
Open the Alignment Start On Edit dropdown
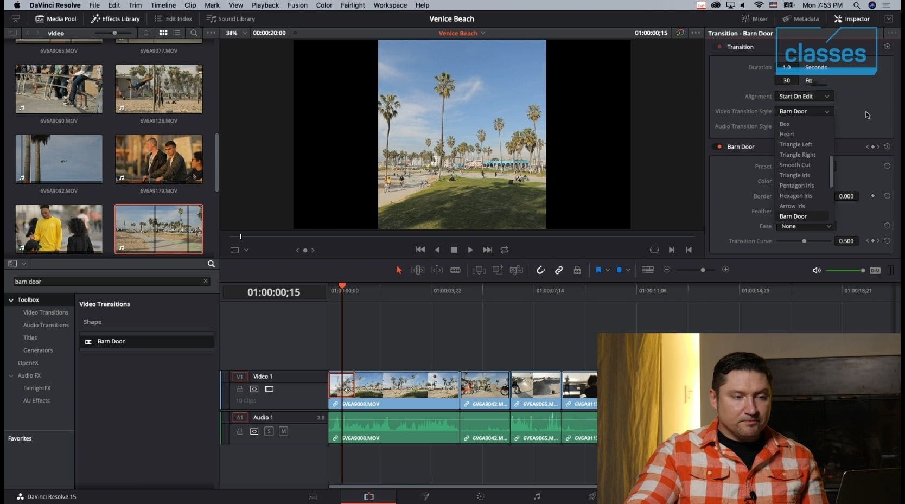click(x=805, y=97)
